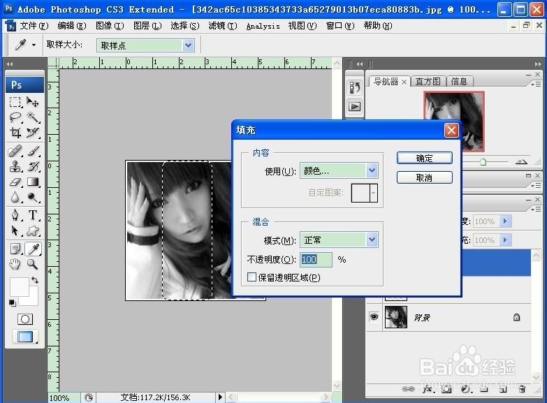Select the History Brush tool

(x=33, y=166)
